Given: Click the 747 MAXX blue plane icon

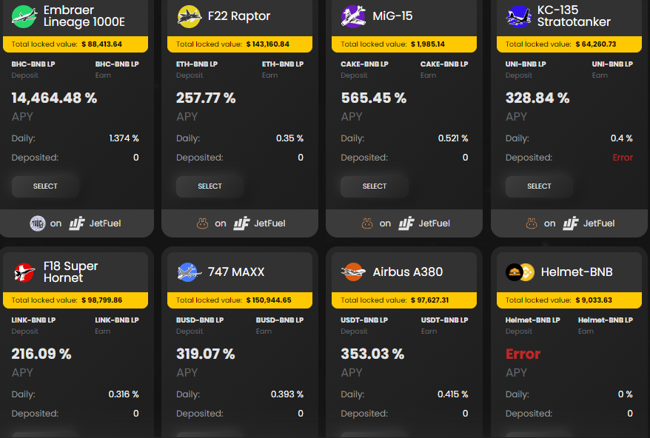Looking at the screenshot, I should pyautogui.click(x=189, y=272).
